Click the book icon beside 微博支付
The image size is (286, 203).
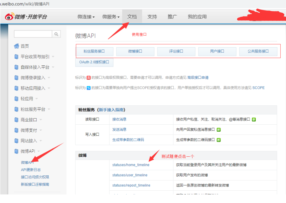(17, 130)
